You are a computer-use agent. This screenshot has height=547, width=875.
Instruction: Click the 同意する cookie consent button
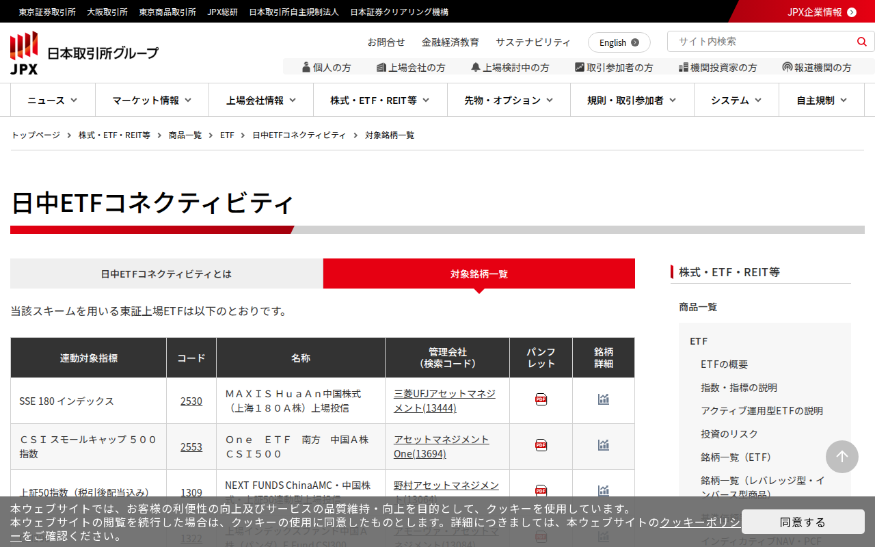point(803,522)
